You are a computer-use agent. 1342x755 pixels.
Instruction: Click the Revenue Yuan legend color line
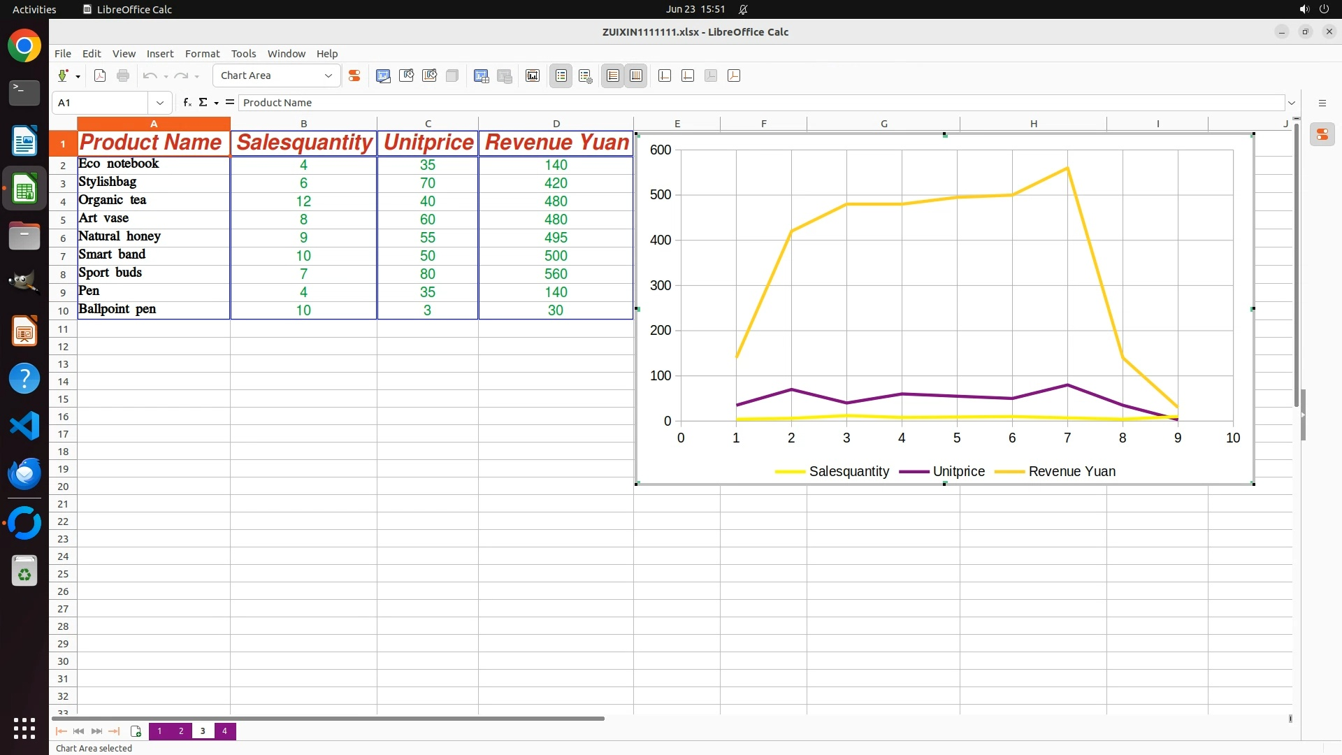click(1009, 472)
